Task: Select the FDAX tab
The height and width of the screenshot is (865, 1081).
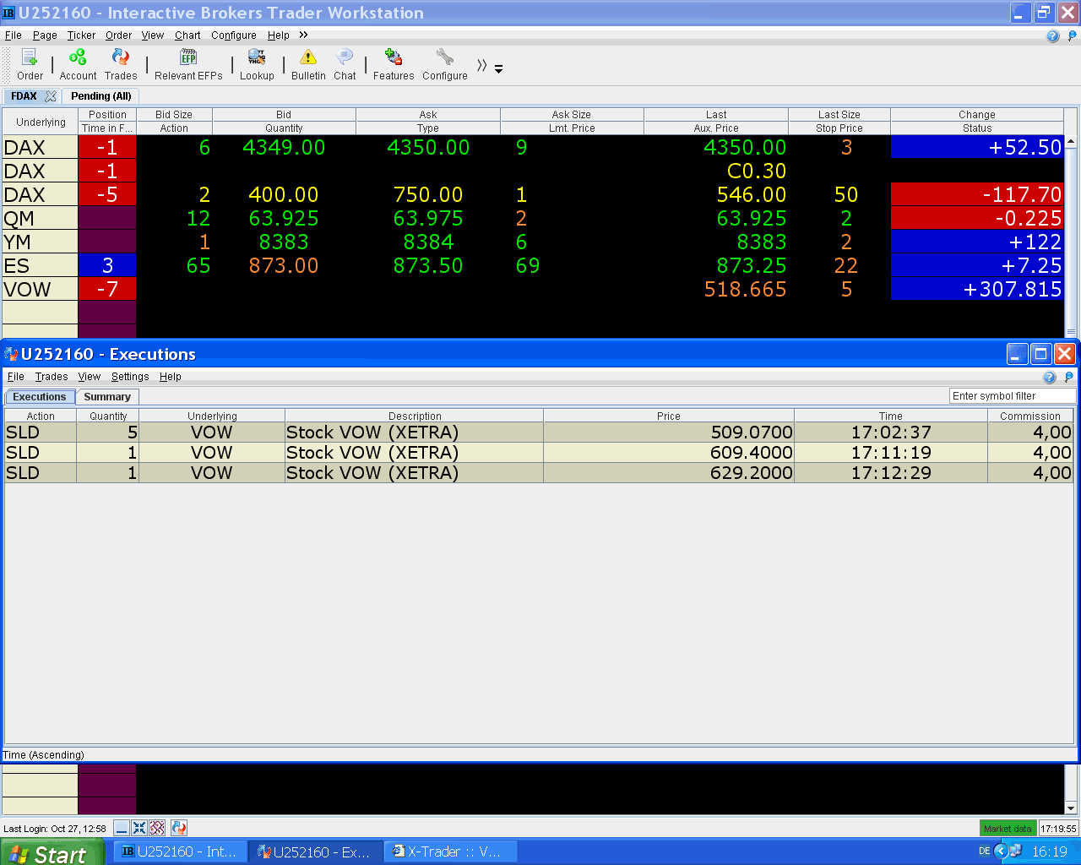Action: pos(24,96)
